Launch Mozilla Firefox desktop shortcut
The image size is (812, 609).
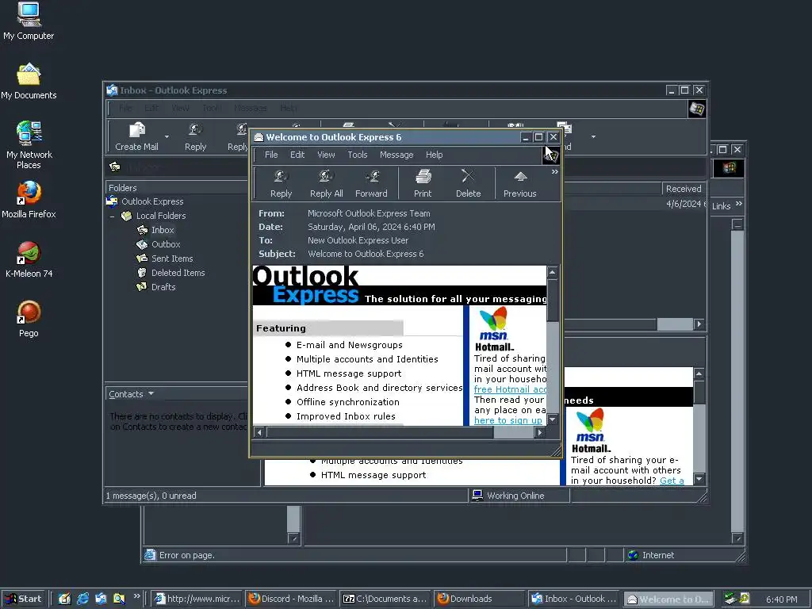29,200
